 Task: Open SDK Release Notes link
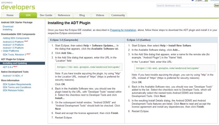pos(13,90)
